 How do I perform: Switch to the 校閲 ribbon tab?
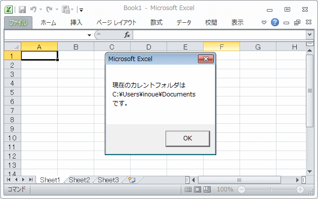211,23
